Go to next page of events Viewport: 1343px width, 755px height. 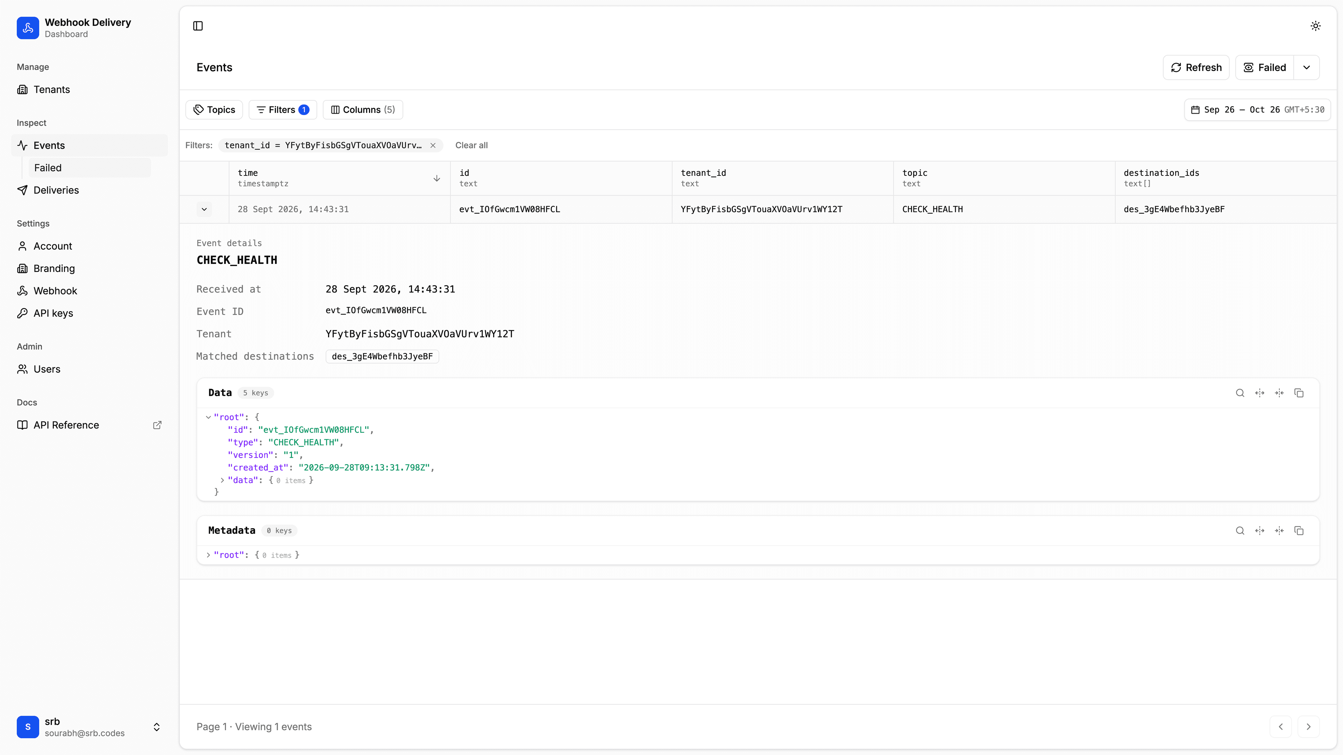coord(1309,727)
